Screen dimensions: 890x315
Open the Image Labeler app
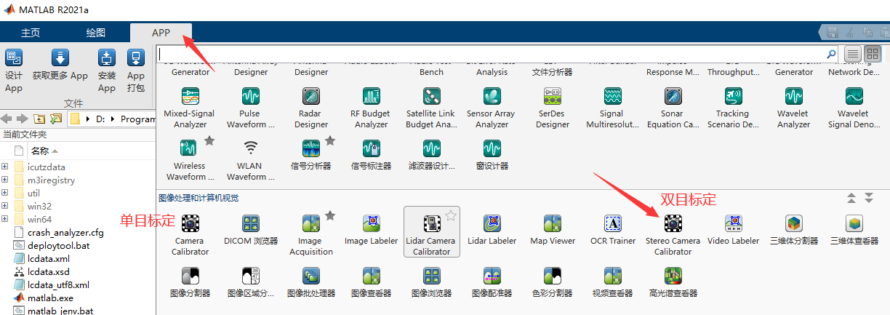coord(372,229)
